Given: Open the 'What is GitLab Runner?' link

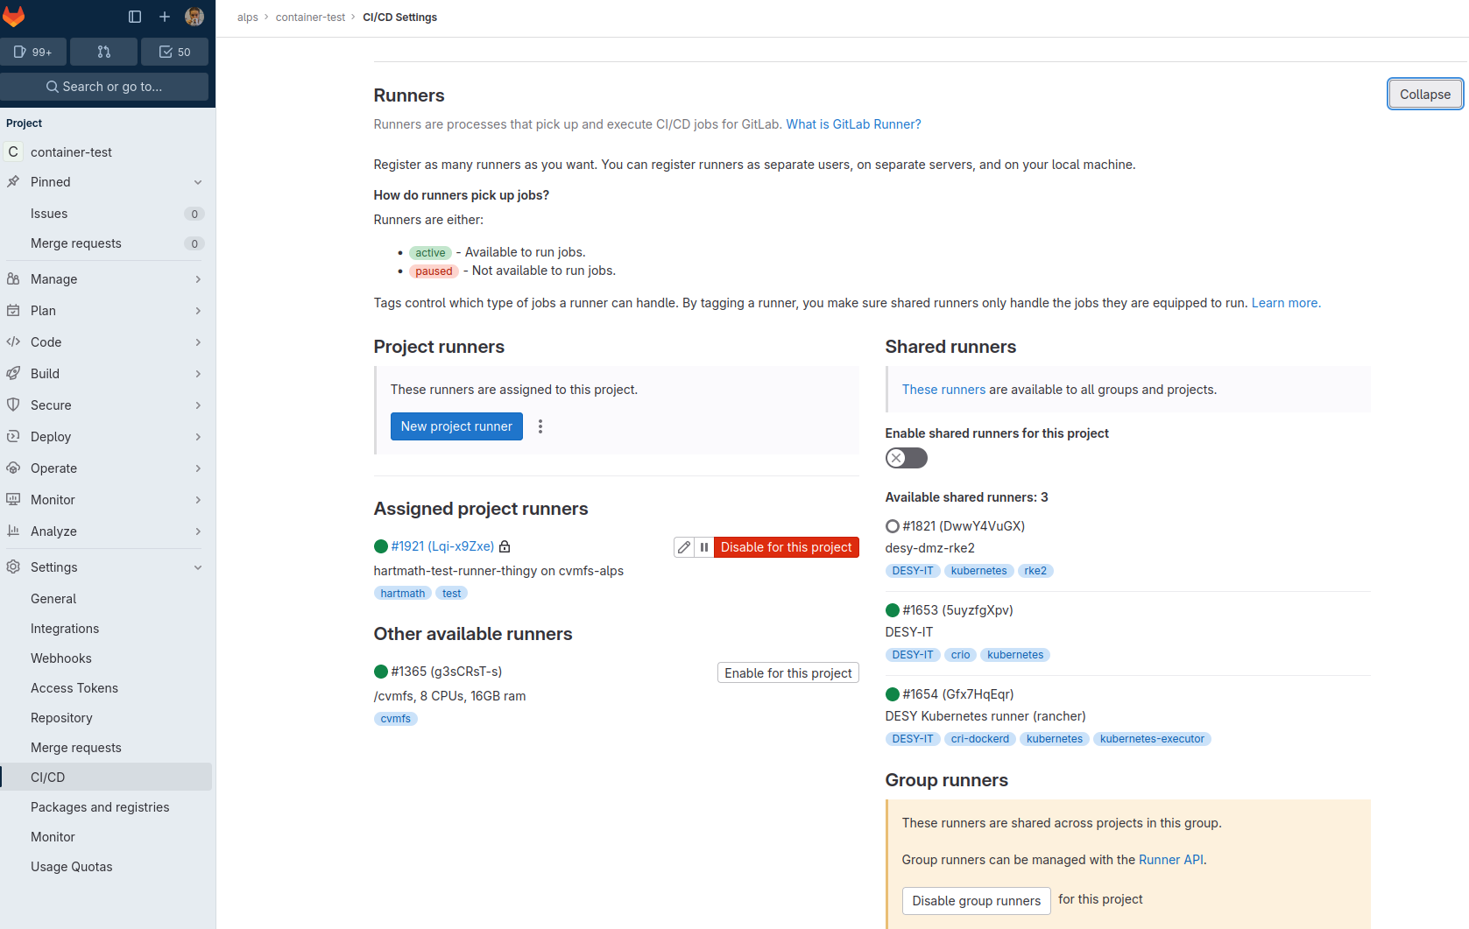Looking at the screenshot, I should click(853, 124).
